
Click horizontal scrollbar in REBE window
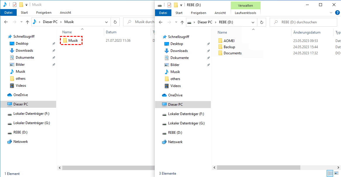click(259, 167)
